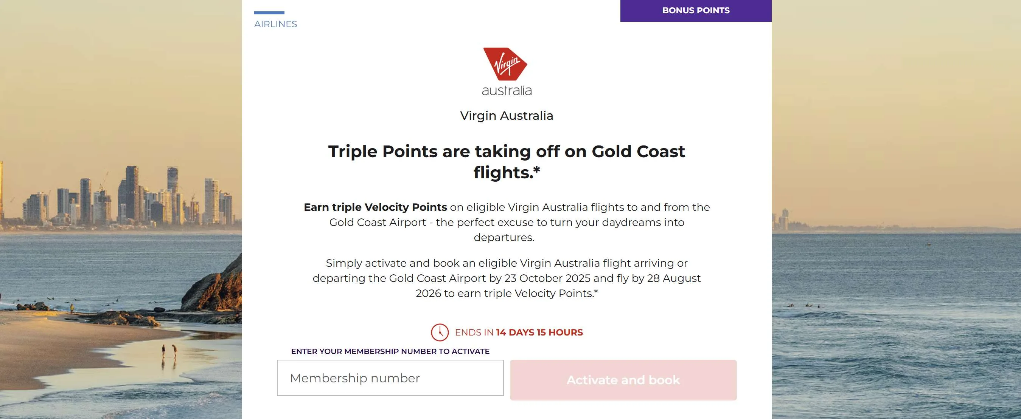
Task: Click the ocean waves photo on the right
Action: coord(896,337)
